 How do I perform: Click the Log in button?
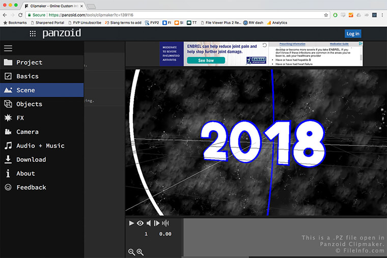click(x=352, y=34)
